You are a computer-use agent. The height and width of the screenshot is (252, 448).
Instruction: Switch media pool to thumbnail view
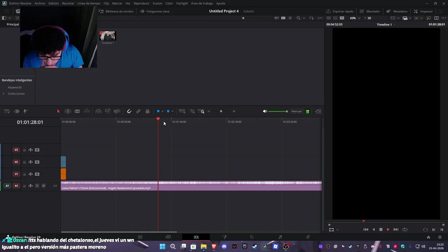[283, 18]
